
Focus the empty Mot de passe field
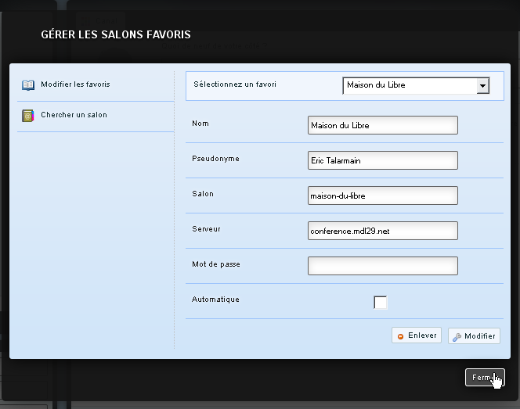pos(382,266)
